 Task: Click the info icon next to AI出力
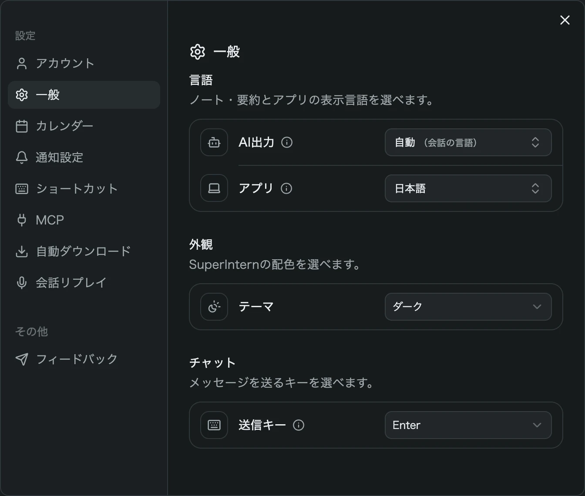coord(287,142)
